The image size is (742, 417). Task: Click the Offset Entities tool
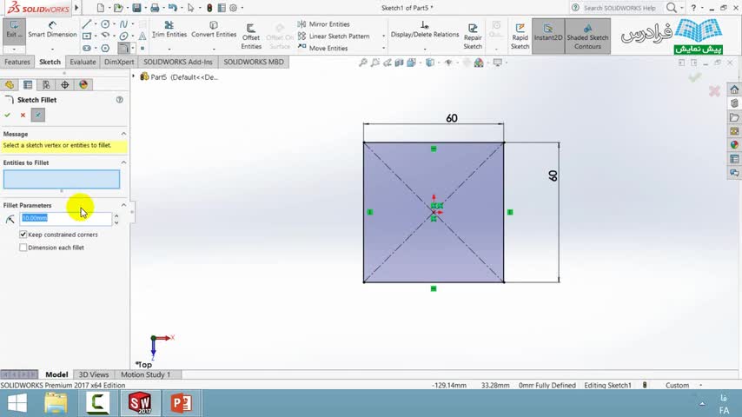[251, 36]
